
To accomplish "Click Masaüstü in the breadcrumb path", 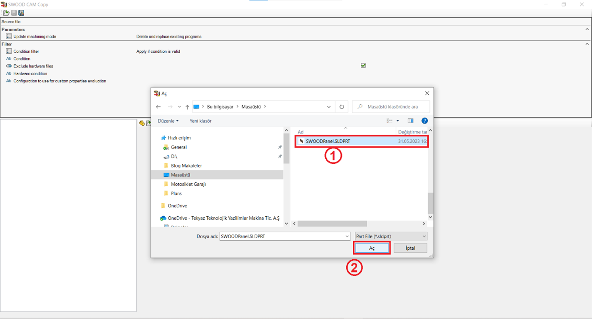I will coord(251,107).
